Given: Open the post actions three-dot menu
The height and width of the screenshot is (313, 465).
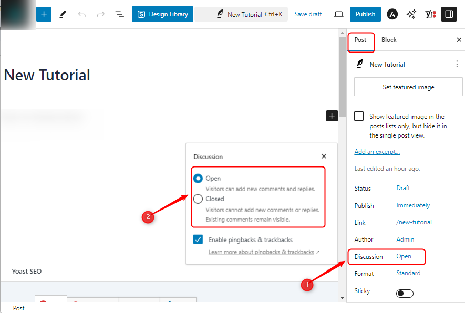Looking at the screenshot, I should (457, 64).
